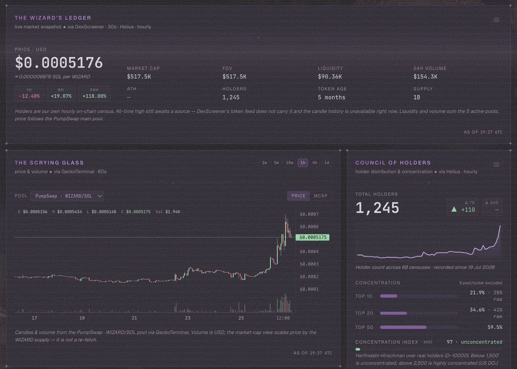The width and height of the screenshot is (517, 369).
Task: Set chart interval to 1d
Action: tap(327, 163)
